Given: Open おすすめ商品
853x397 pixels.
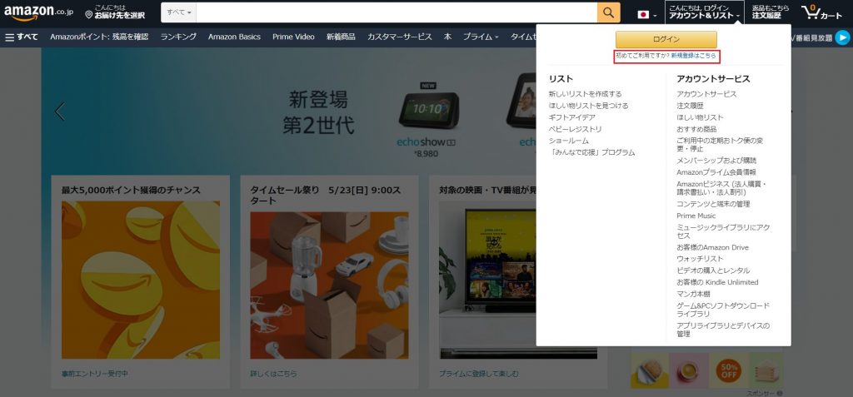Looking at the screenshot, I should point(696,130).
